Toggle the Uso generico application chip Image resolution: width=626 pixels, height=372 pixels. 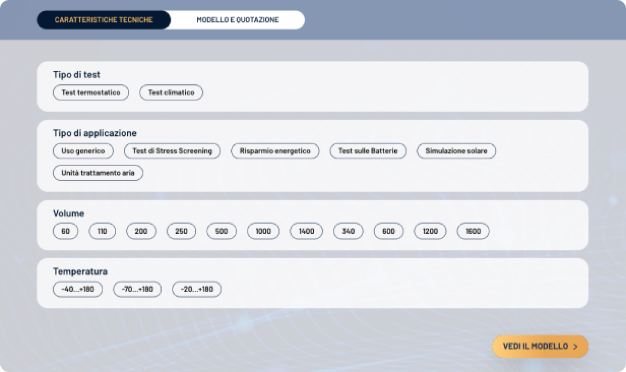point(83,151)
